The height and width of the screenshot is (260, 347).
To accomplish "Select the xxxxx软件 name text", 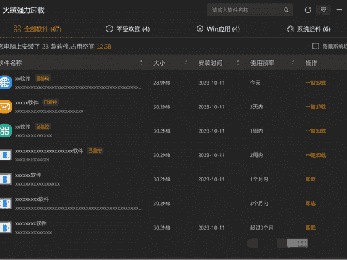I will 26,103.
